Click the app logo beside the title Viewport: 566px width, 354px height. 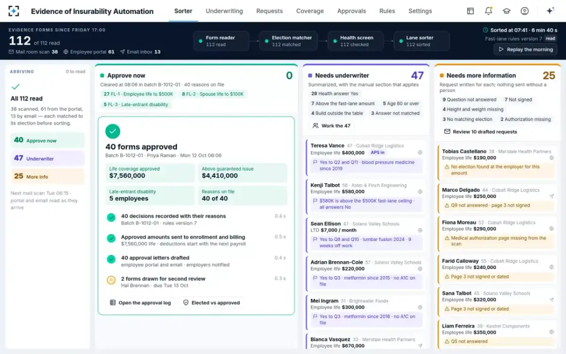[14, 11]
